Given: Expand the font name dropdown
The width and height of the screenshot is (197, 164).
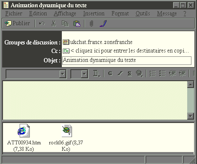Looking at the screenshot, I should click(x=63, y=74).
